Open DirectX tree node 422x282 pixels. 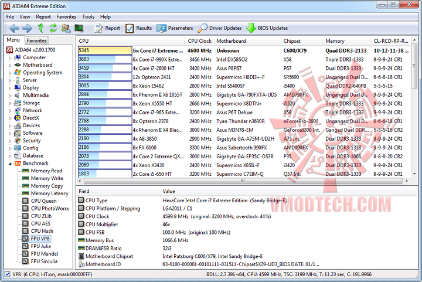[x=31, y=118]
